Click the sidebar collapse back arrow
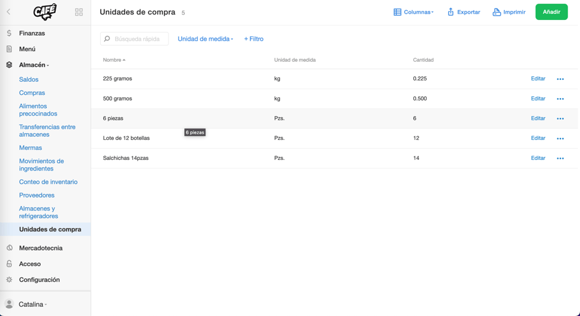Screen dimensions: 580x316 (x=9, y=12)
